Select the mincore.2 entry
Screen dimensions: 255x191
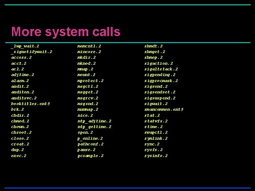(x=89, y=52)
